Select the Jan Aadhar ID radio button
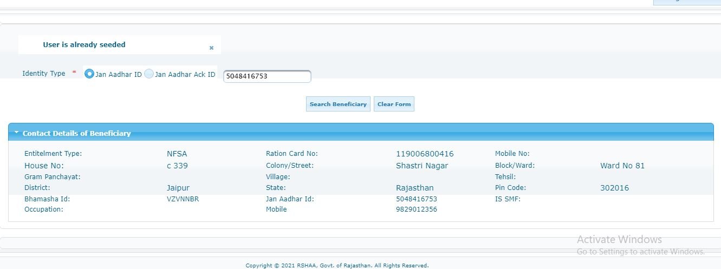721x269 pixels. (90, 74)
